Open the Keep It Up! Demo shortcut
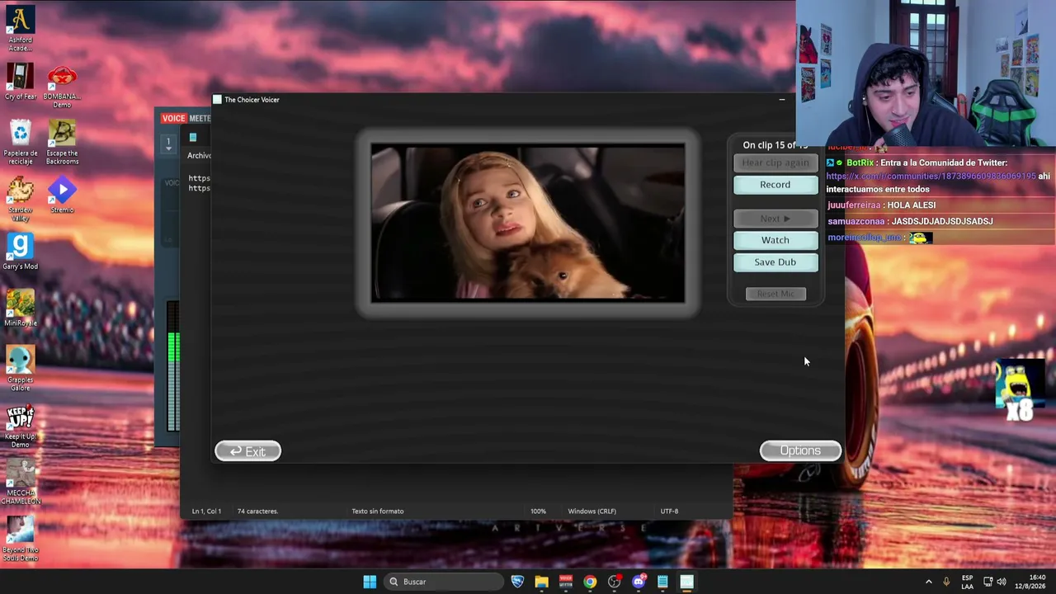Viewport: 1056px width, 594px height. (x=20, y=426)
